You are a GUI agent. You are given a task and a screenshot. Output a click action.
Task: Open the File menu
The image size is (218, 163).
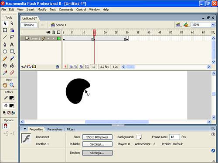3,10
